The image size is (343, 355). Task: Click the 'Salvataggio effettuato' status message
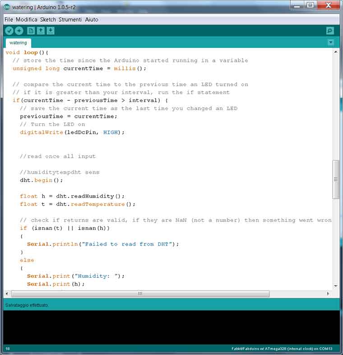point(27,305)
